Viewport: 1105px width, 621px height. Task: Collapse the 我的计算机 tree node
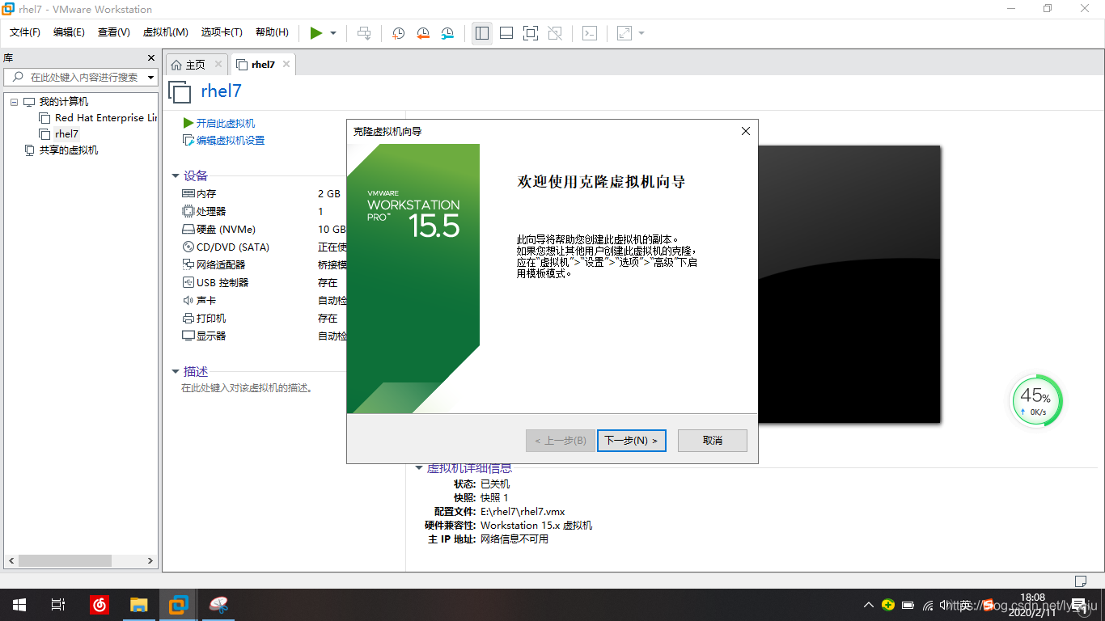pyautogui.click(x=14, y=102)
